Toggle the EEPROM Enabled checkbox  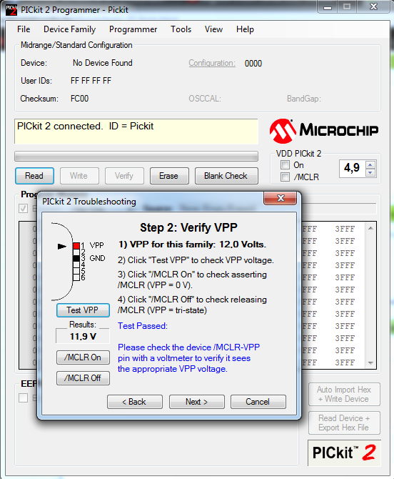click(23, 397)
